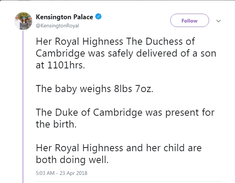Screen dimensions: 235x183
Task: Click the word "present" in the tweet
Action: pos(182,112)
